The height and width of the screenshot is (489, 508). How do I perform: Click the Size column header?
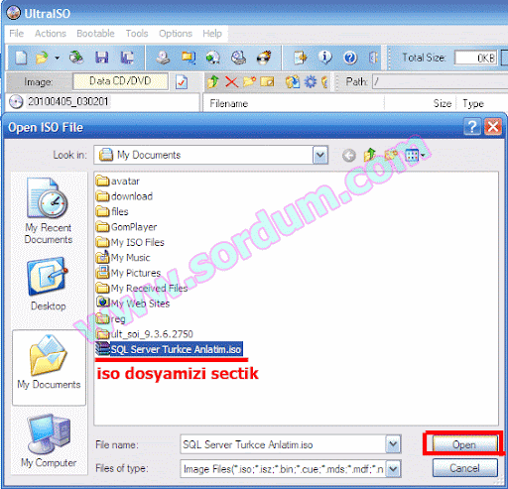(443, 103)
